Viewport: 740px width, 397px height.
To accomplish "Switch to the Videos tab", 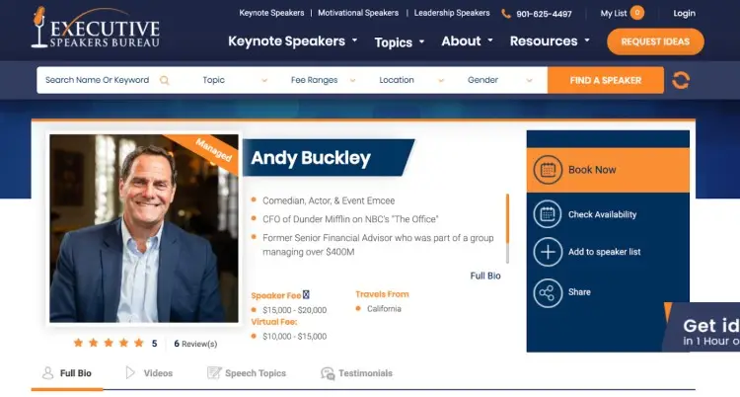I will click(149, 373).
